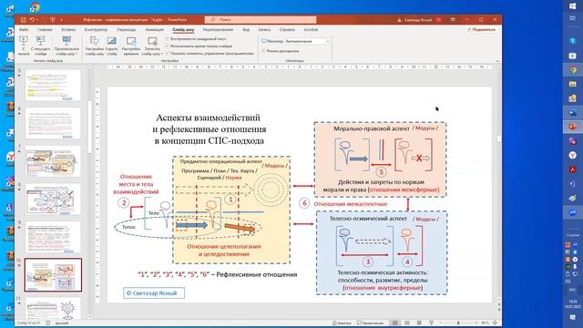Open the Transitions tab

[x=127, y=30]
